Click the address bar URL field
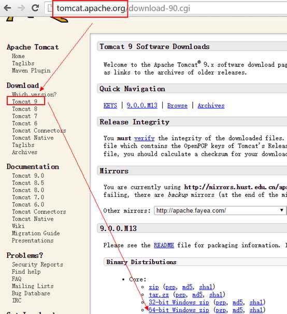 point(166,8)
